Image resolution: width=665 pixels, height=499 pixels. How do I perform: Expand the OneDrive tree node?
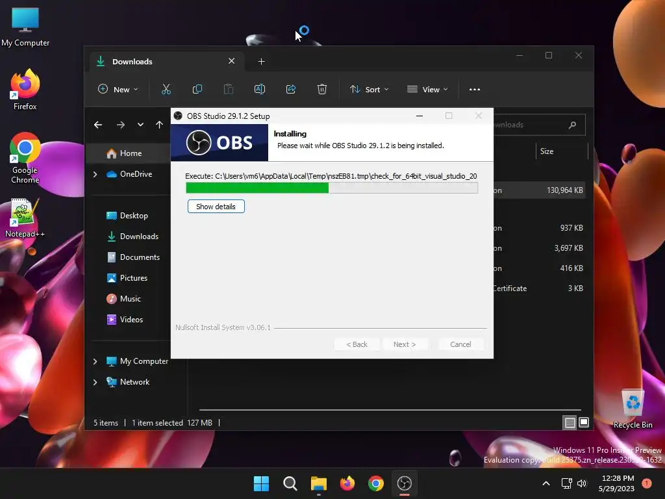coord(95,174)
